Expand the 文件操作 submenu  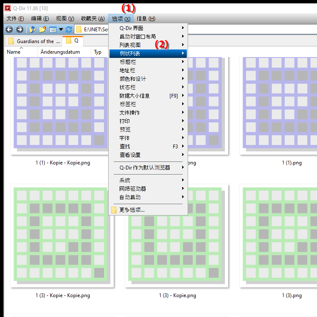pos(148,112)
